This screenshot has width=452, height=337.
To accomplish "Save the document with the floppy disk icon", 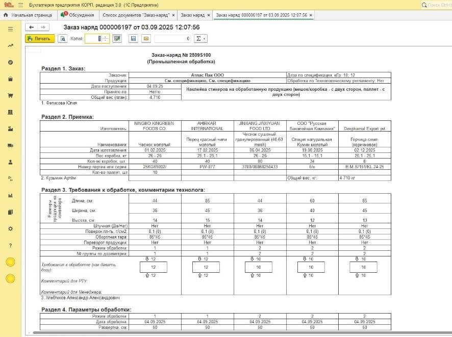I will 133,39.
